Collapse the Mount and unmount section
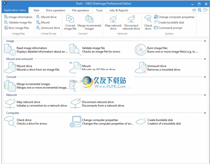This screenshot has width=210, height=164. point(205,59)
